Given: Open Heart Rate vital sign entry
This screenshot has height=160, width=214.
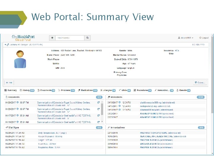Looking at the screenshot, I should pyautogui.click(x=47, y=144).
